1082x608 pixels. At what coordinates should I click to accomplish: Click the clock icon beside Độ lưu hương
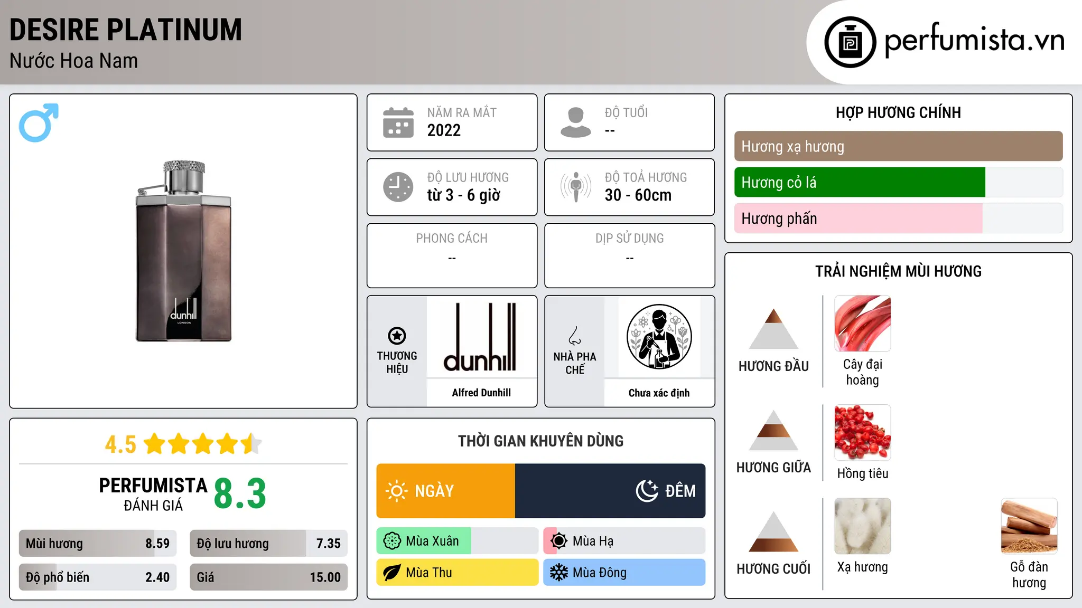tap(398, 187)
